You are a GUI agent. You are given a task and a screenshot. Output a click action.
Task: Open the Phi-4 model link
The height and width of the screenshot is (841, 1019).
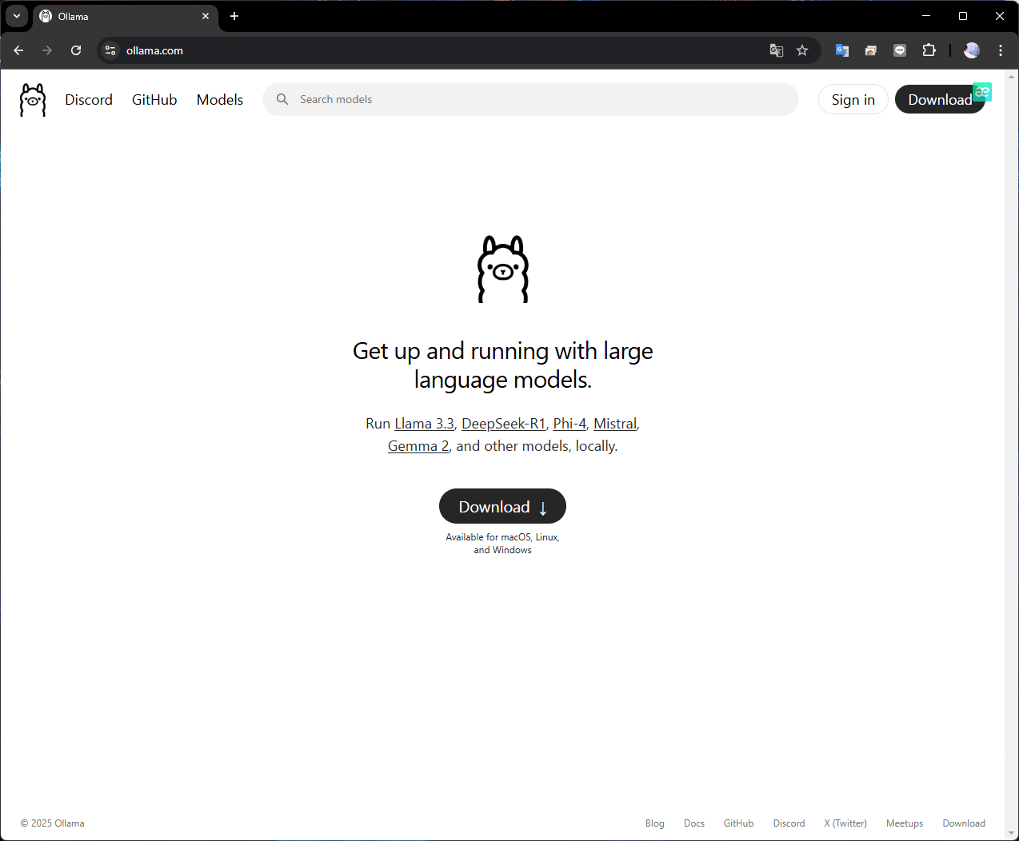(569, 424)
